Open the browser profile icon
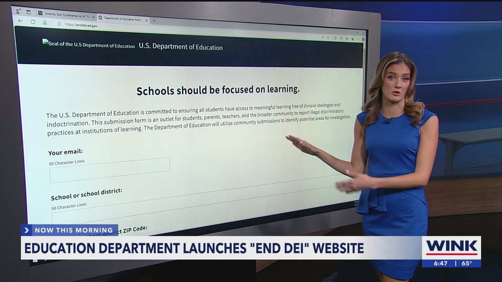502x282 pixels. click(18, 11)
